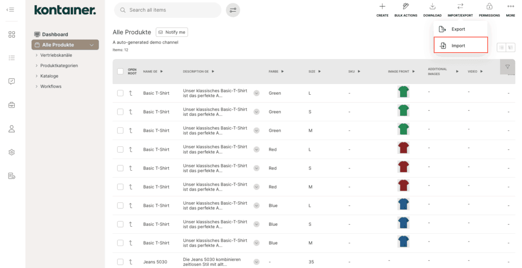522x268 pixels.
Task: Select the Jeans 5030 row checkbox
Action: tap(120, 262)
